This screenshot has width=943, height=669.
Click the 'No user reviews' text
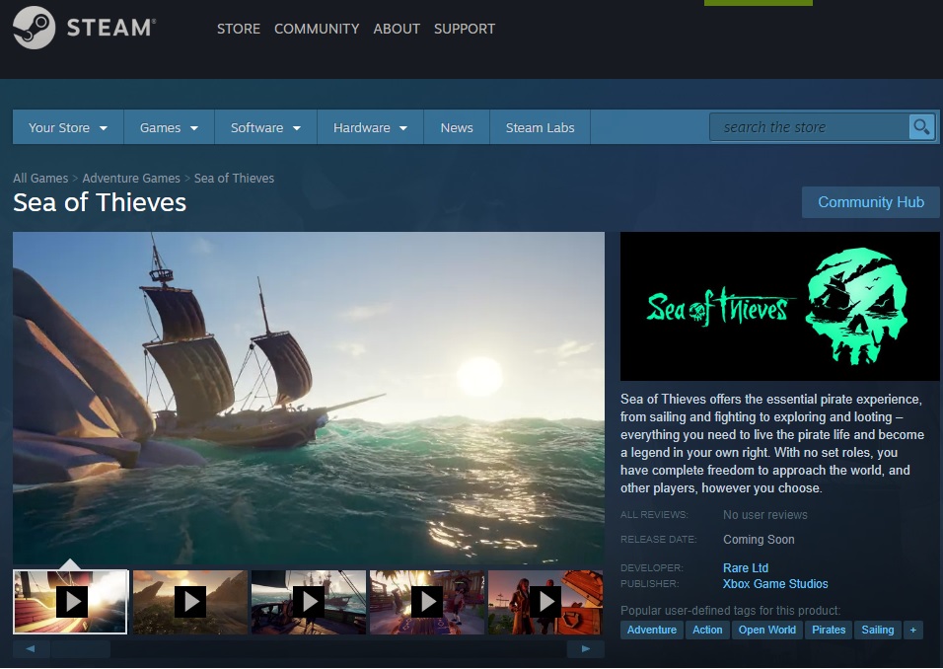pyautogui.click(x=765, y=515)
